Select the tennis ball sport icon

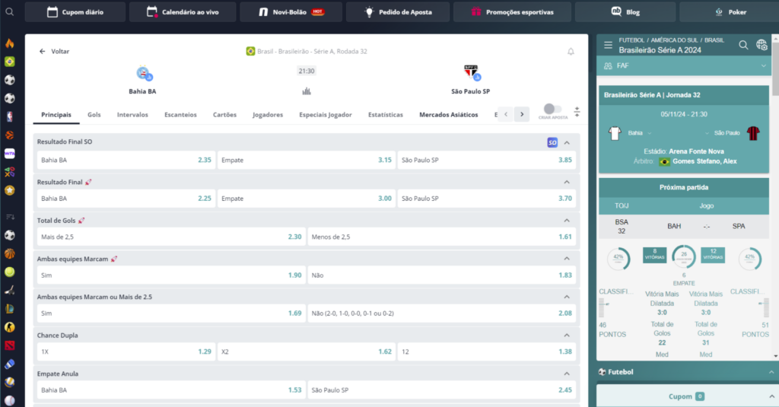pyautogui.click(x=9, y=272)
